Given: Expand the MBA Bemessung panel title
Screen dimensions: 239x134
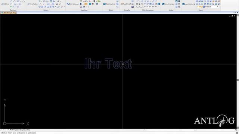Looking at the screenshot, I should 148,10.
